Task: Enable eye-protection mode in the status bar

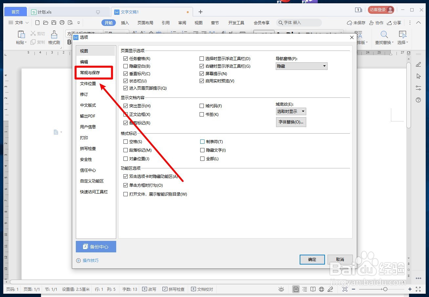Action: 281,289
